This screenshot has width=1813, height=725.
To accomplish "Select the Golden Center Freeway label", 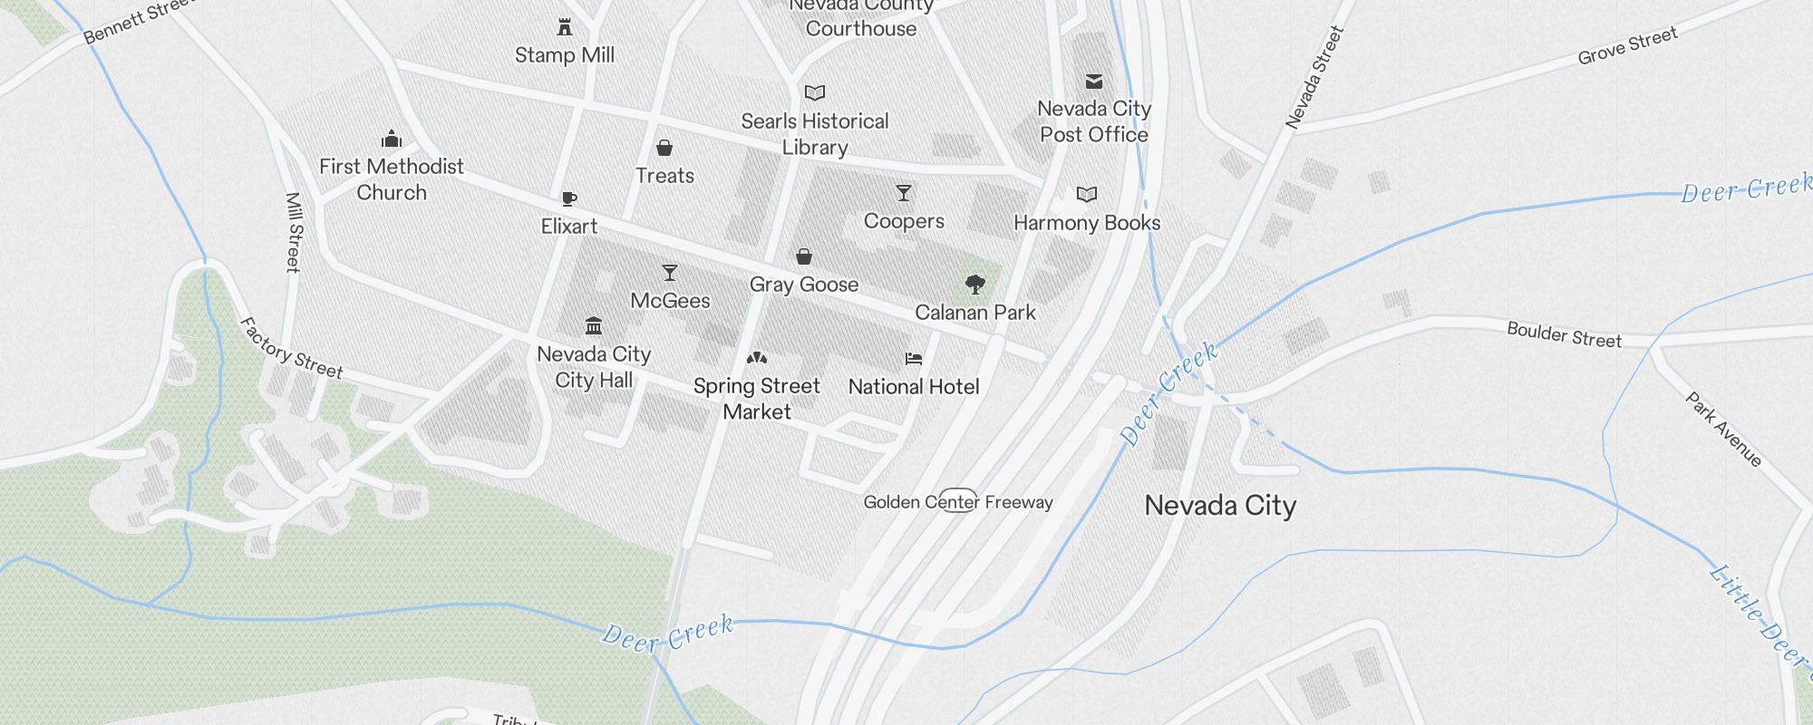I will tap(958, 502).
